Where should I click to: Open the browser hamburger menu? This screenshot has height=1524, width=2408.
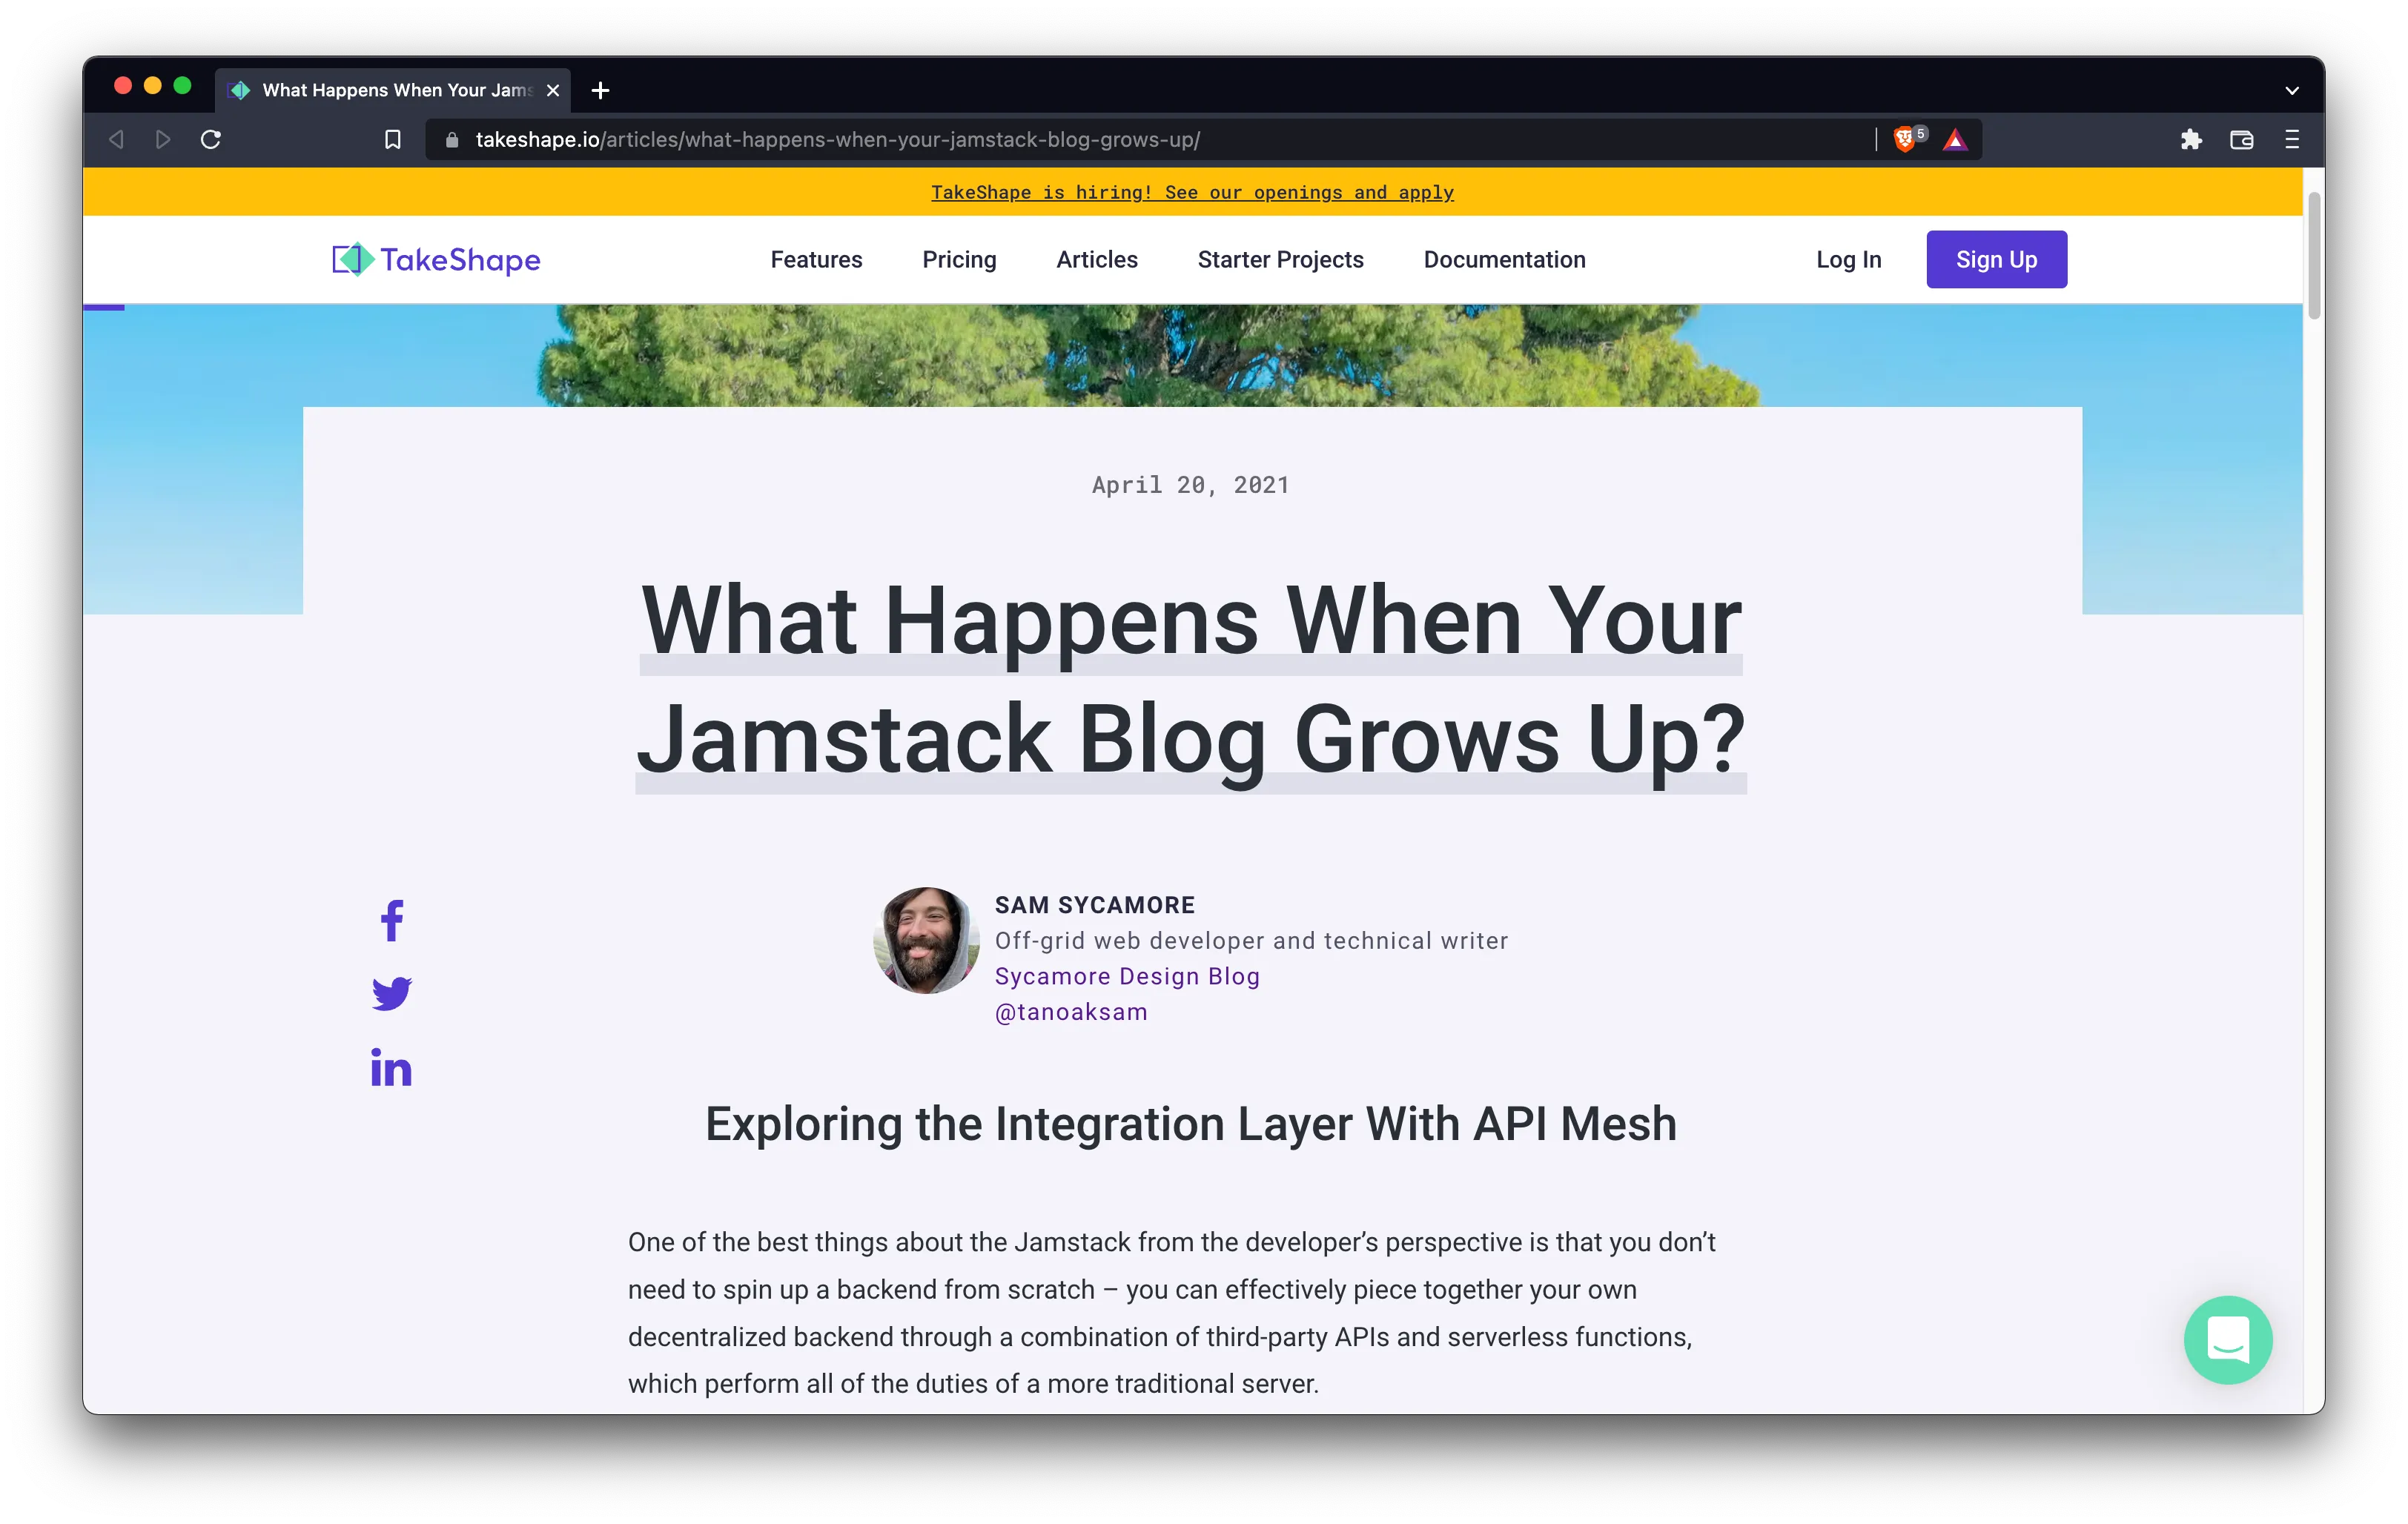[x=2292, y=140]
